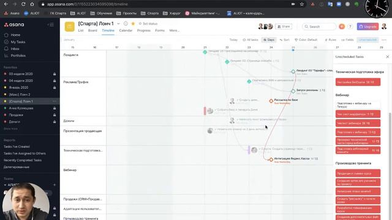392x220 pixels.
Task: Click the Вебинар section label in timeline
Action: (x=70, y=170)
